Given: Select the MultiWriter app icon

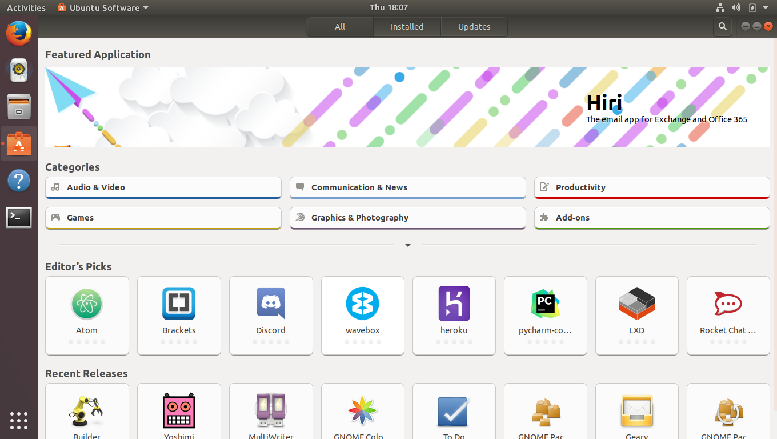Looking at the screenshot, I should 271,410.
